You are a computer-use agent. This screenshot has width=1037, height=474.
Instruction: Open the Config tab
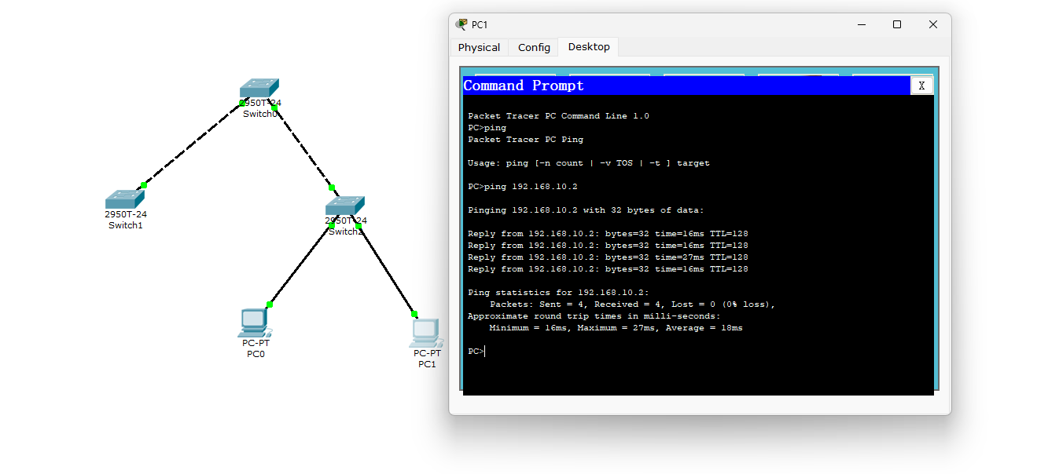534,47
